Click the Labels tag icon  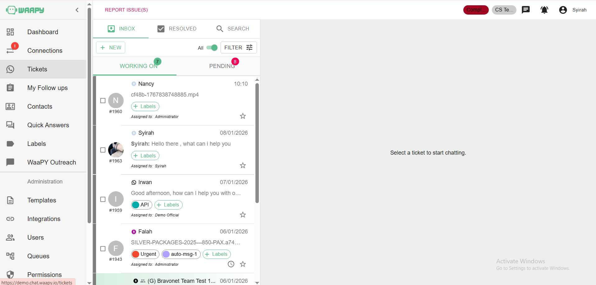point(10,144)
